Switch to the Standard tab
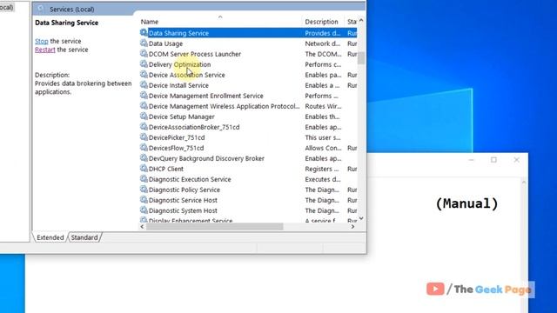Image resolution: width=557 pixels, height=313 pixels. click(x=84, y=237)
